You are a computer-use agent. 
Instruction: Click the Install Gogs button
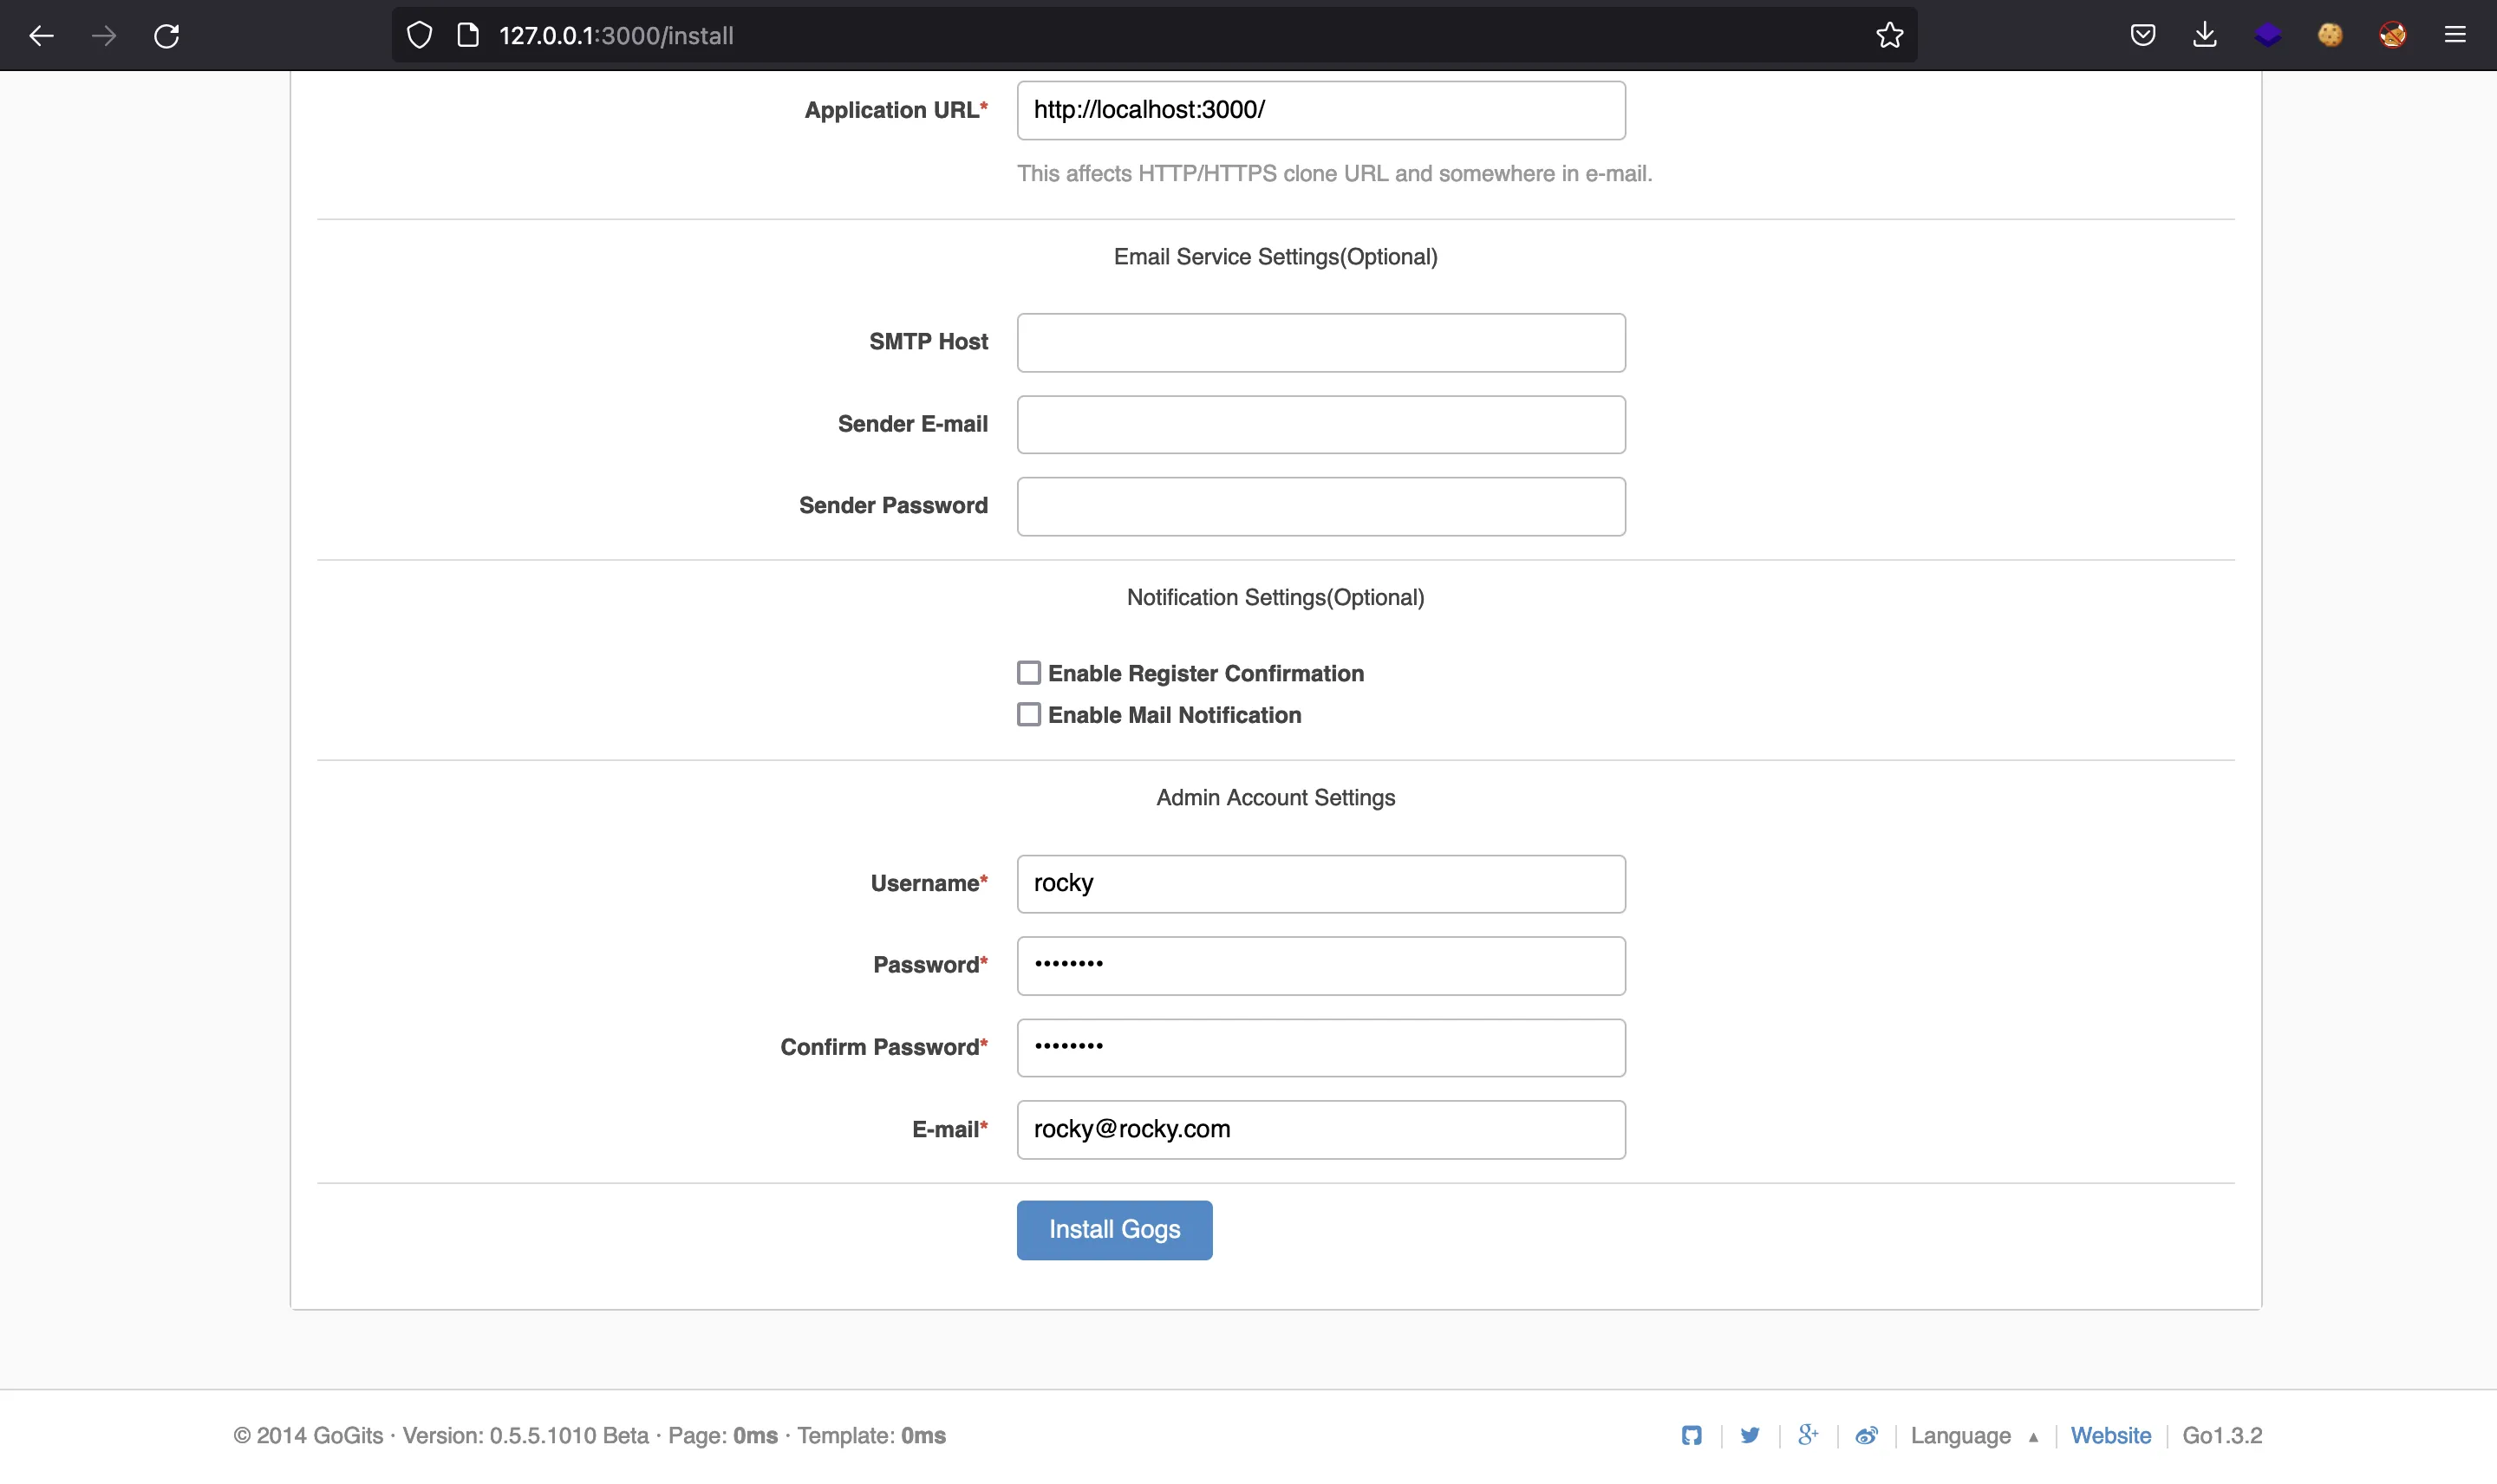tap(1114, 1230)
